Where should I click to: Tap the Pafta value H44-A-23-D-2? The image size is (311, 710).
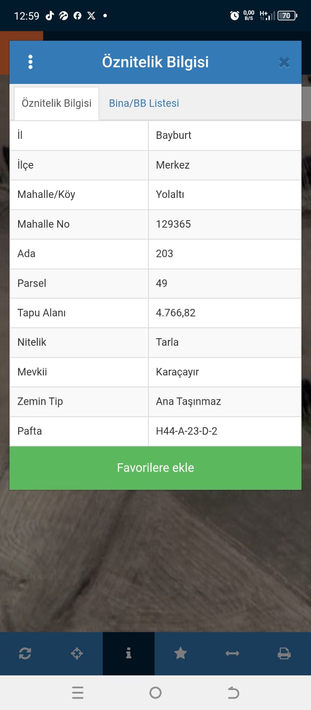click(x=187, y=431)
